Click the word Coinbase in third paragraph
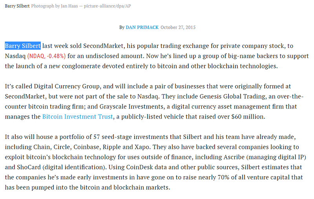This screenshot has height=199, width=314. click(x=87, y=147)
